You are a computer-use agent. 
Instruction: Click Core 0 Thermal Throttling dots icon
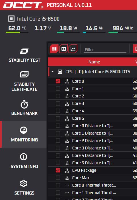(67, 185)
